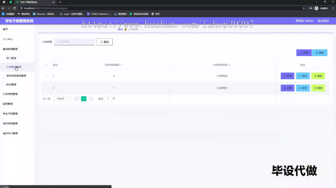The width and height of the screenshot is (336, 188).
Task: Click 删除 for the 公告类型1 row
Action: [x=318, y=88]
